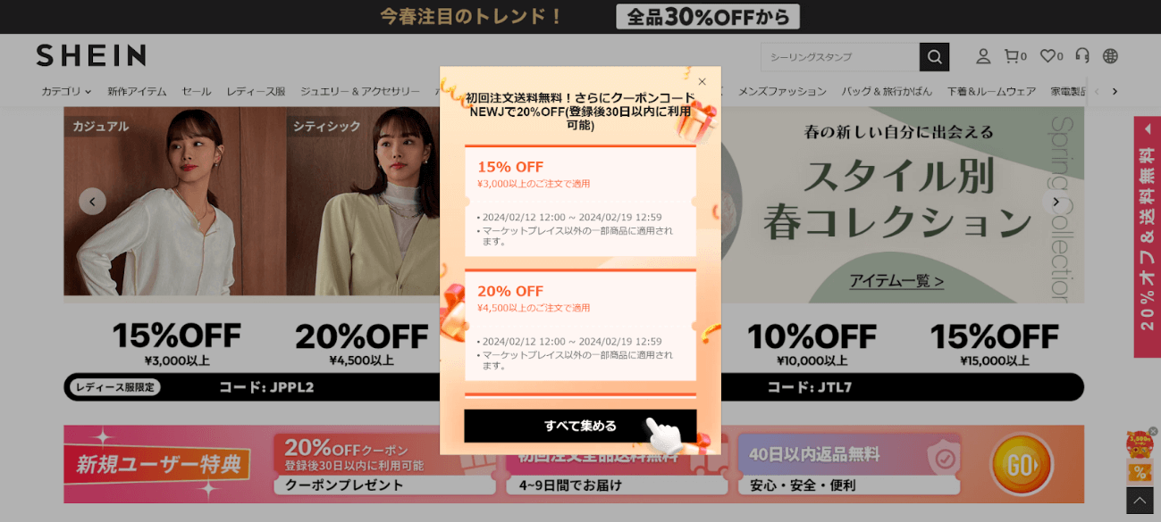The image size is (1161, 522).
Task: Click the すべて集める button
Action: (x=580, y=426)
